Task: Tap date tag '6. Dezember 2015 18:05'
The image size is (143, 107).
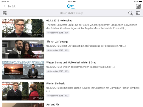Action: tap(58, 33)
